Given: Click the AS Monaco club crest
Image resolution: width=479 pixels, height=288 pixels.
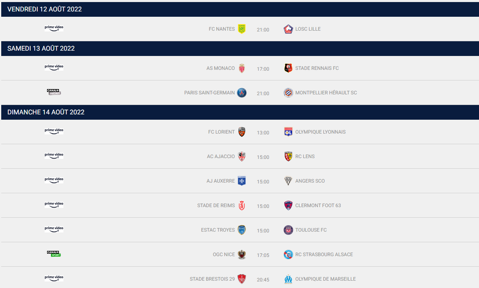Looking at the screenshot, I should click(242, 68).
